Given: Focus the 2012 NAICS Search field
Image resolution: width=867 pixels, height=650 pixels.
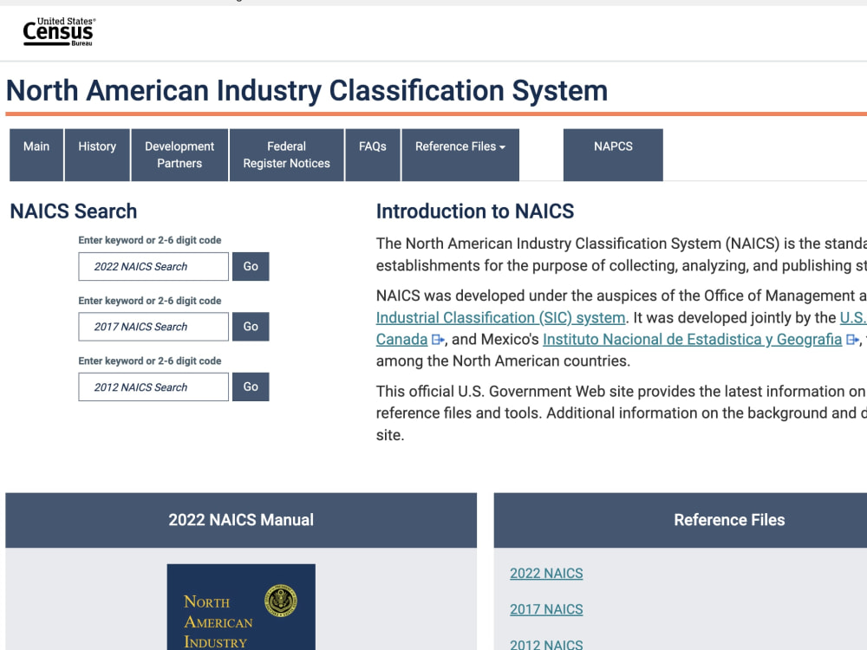Looking at the screenshot, I should click(x=153, y=387).
